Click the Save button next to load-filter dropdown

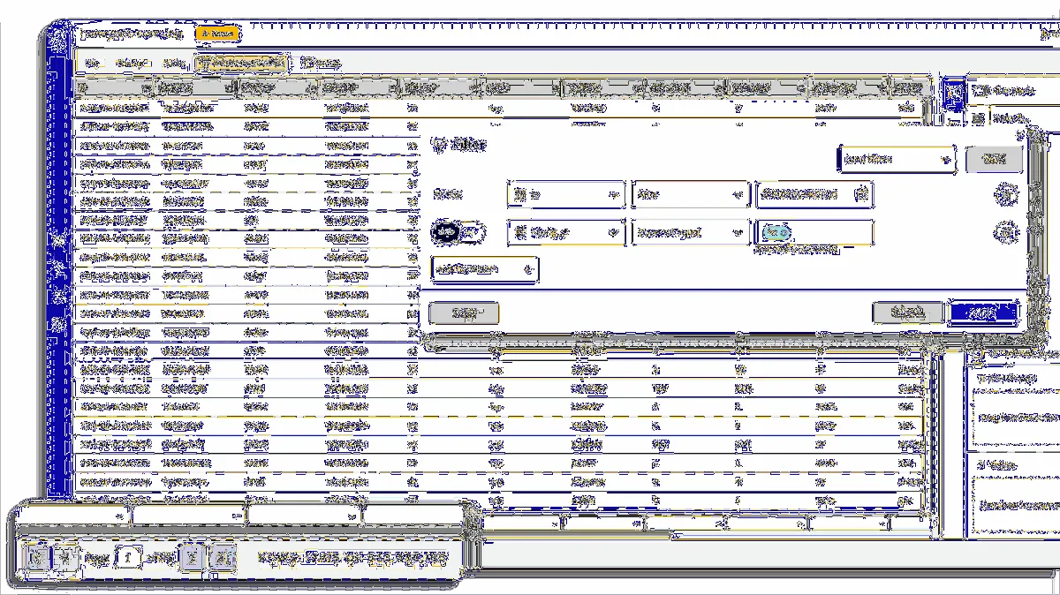click(x=994, y=159)
